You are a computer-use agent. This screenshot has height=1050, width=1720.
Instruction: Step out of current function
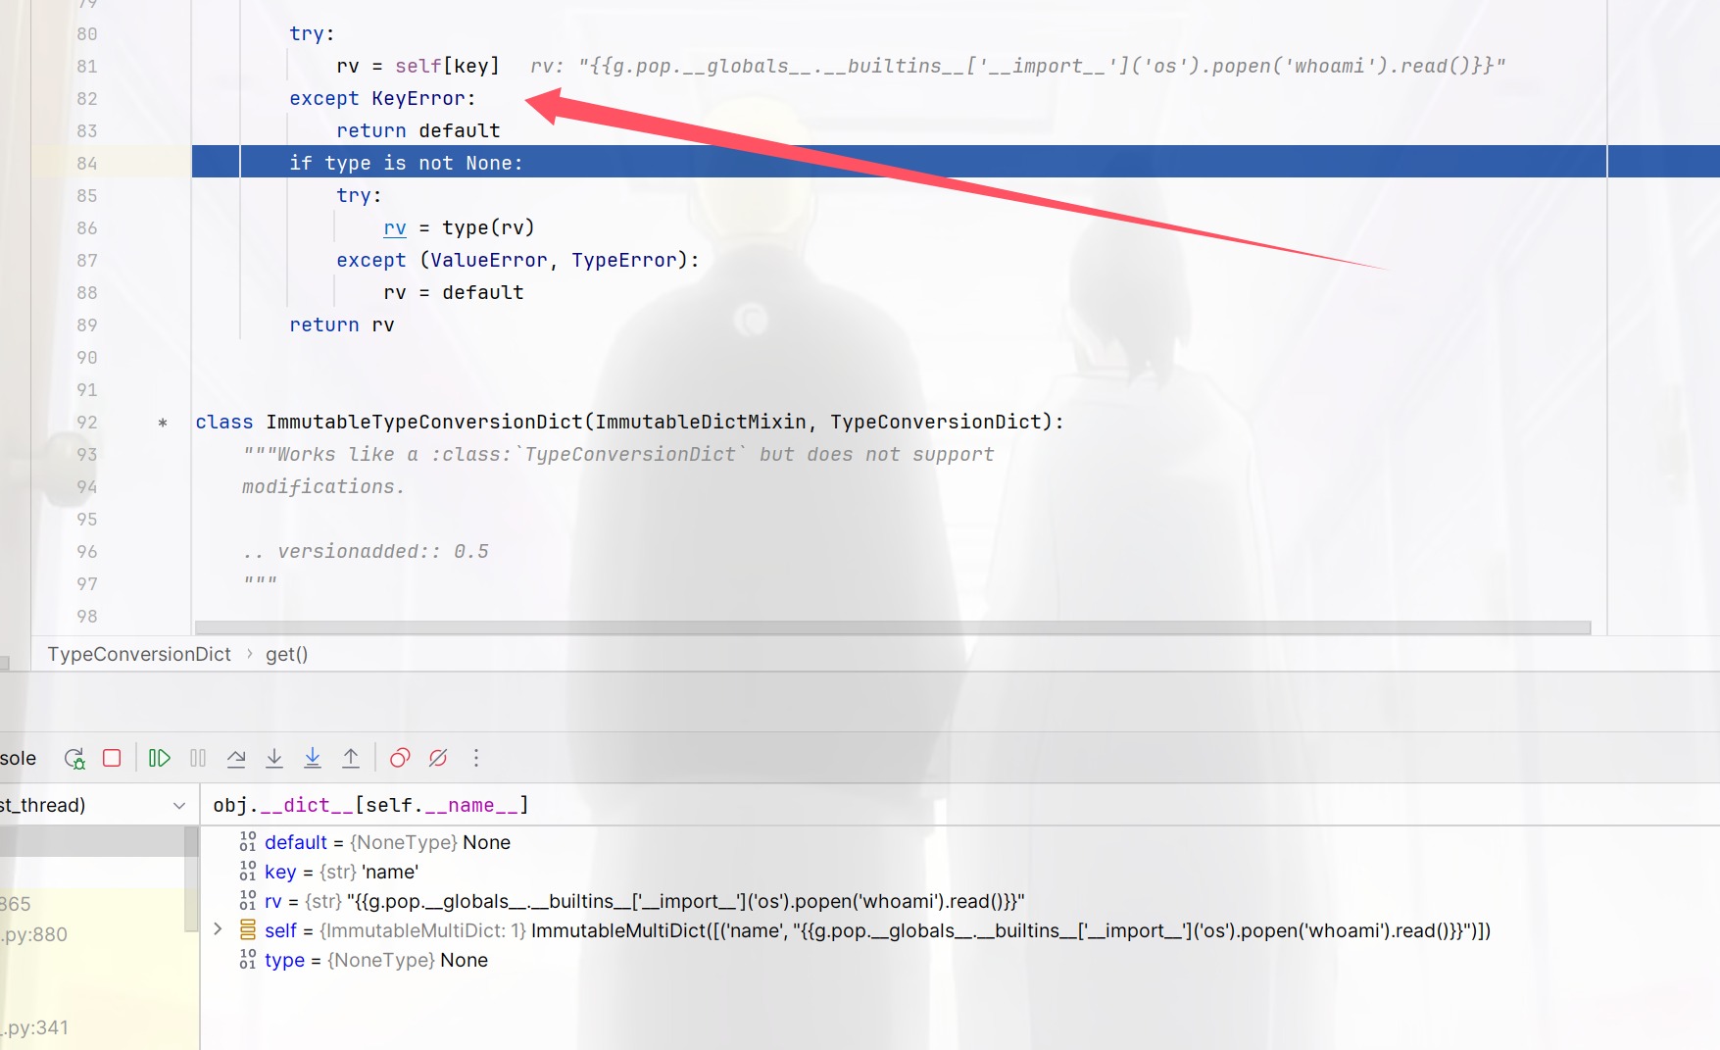pos(351,758)
